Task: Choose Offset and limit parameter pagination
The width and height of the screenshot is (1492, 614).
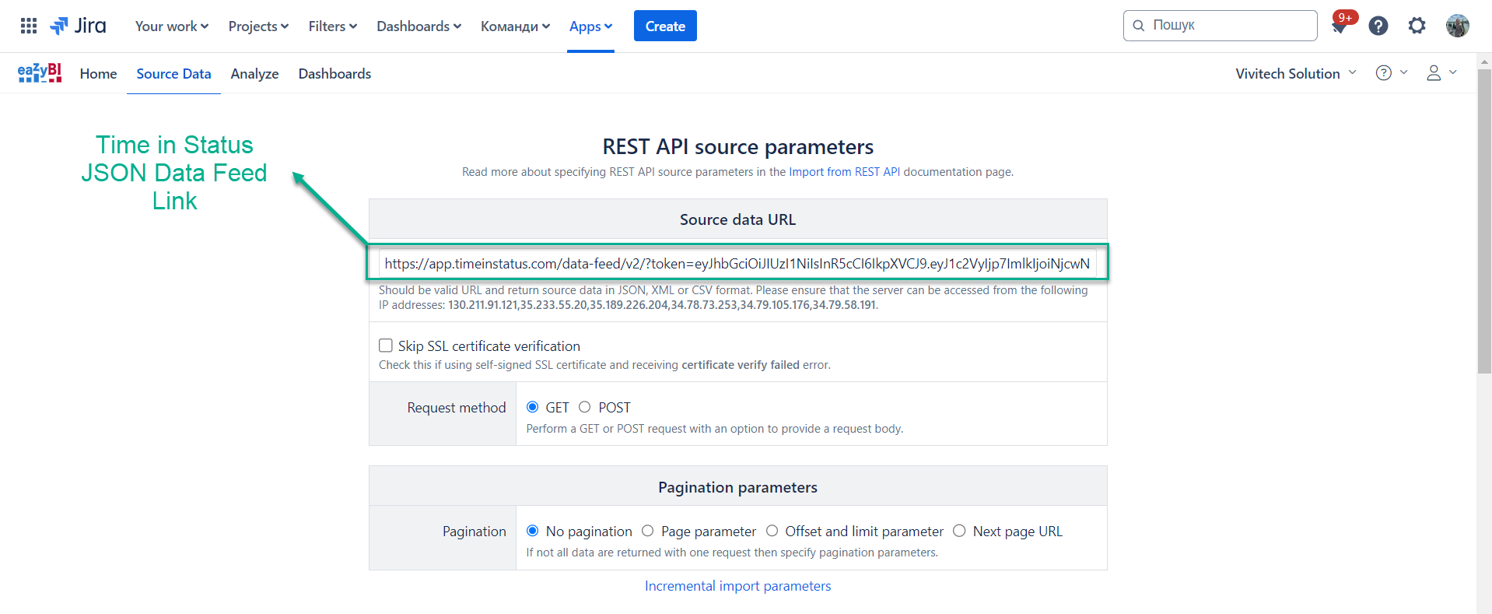Action: (772, 531)
